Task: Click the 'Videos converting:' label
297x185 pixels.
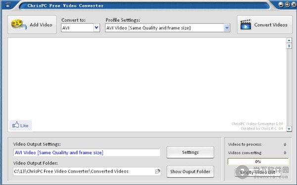Action: tap(245, 153)
